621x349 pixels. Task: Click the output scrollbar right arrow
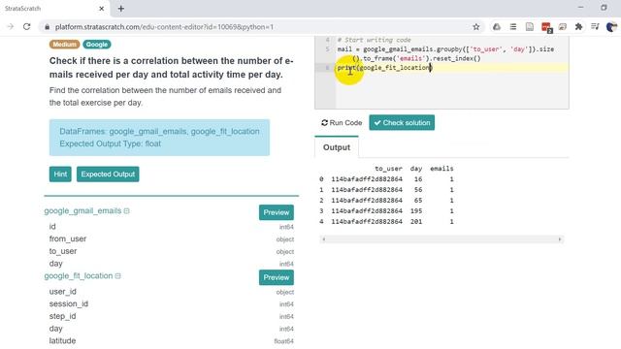click(560, 239)
